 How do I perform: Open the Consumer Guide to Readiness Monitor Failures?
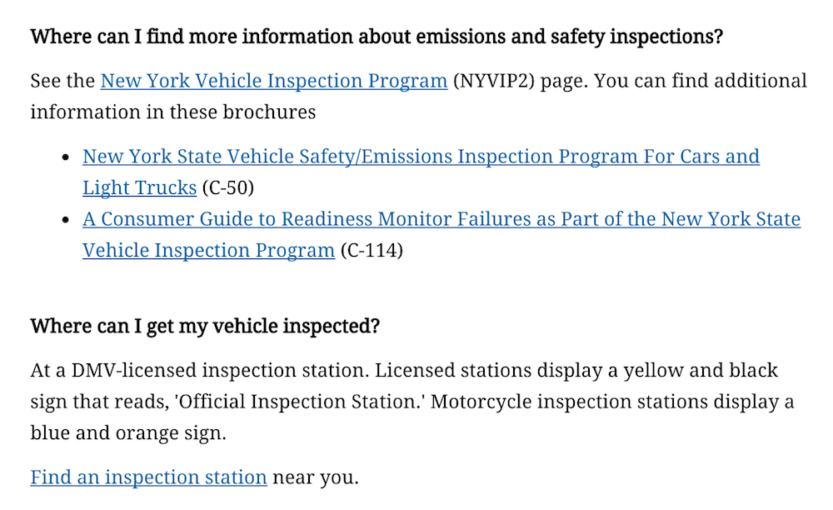[441, 219]
